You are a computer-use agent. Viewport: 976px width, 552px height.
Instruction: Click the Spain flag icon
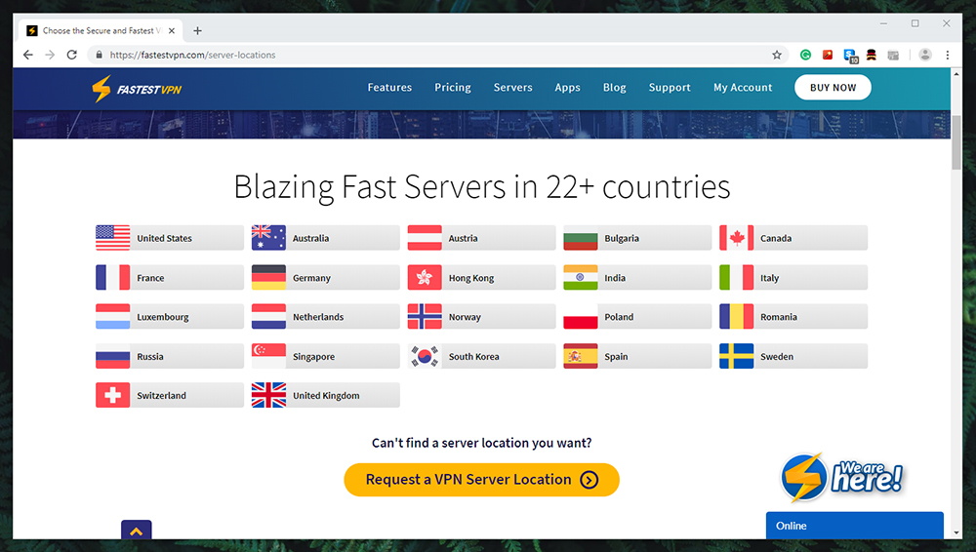580,356
